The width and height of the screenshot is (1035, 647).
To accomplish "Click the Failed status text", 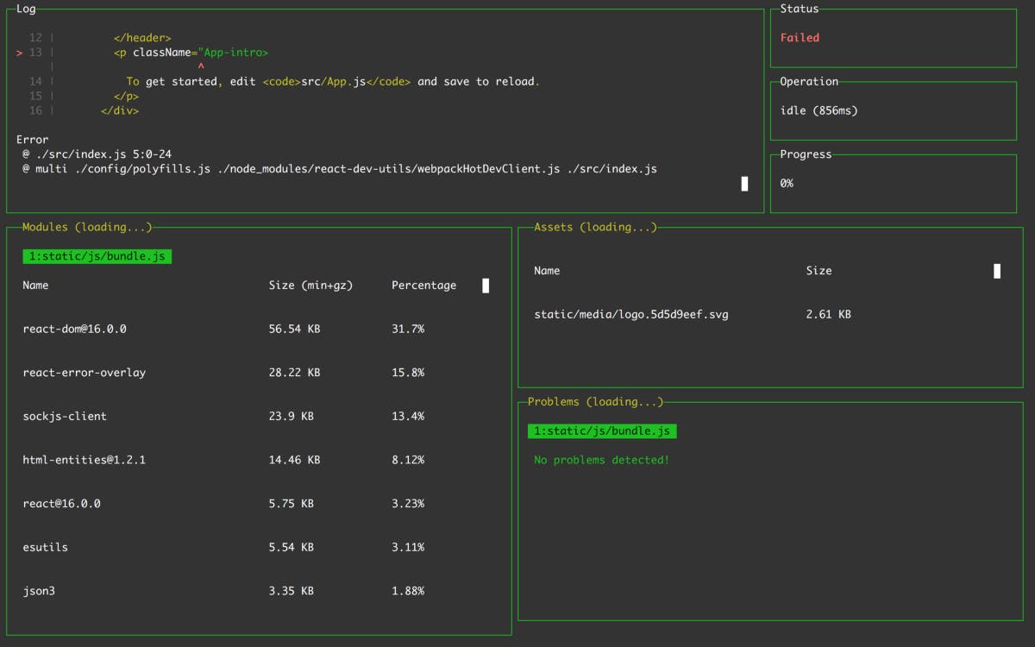I will pos(800,37).
